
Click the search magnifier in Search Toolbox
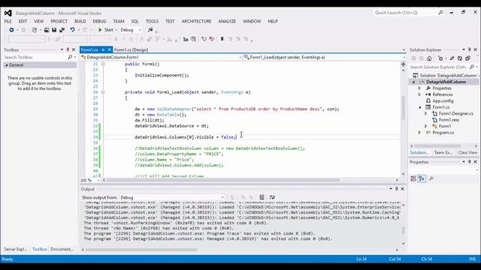pos(70,57)
